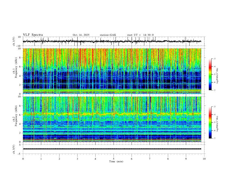Click time axis tick label "4"

pyautogui.click(x=96, y=159)
